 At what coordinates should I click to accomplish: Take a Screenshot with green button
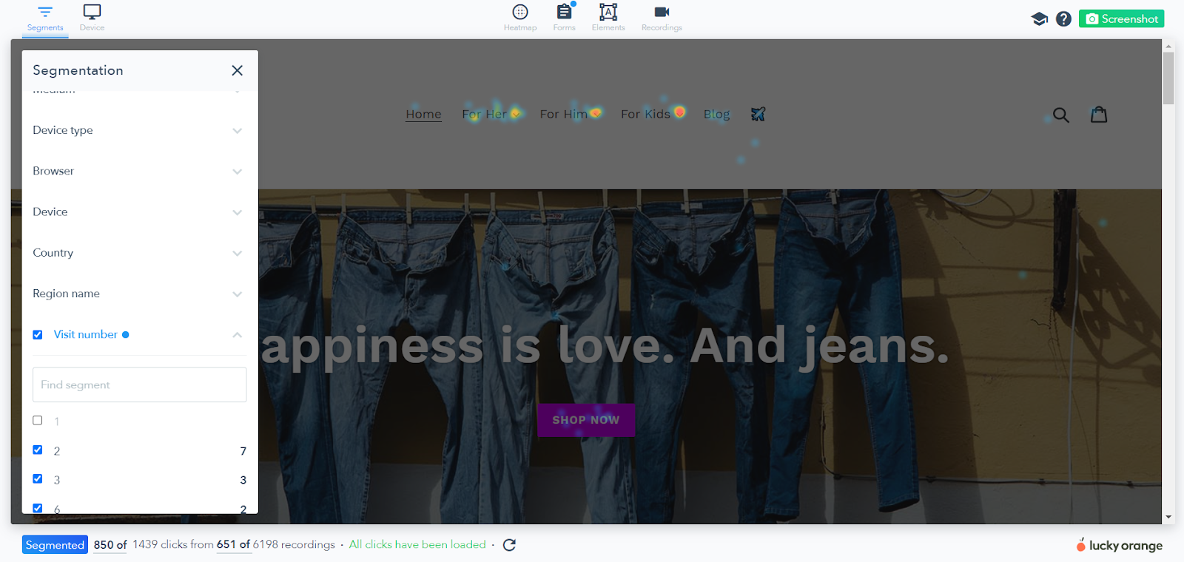pyautogui.click(x=1121, y=19)
